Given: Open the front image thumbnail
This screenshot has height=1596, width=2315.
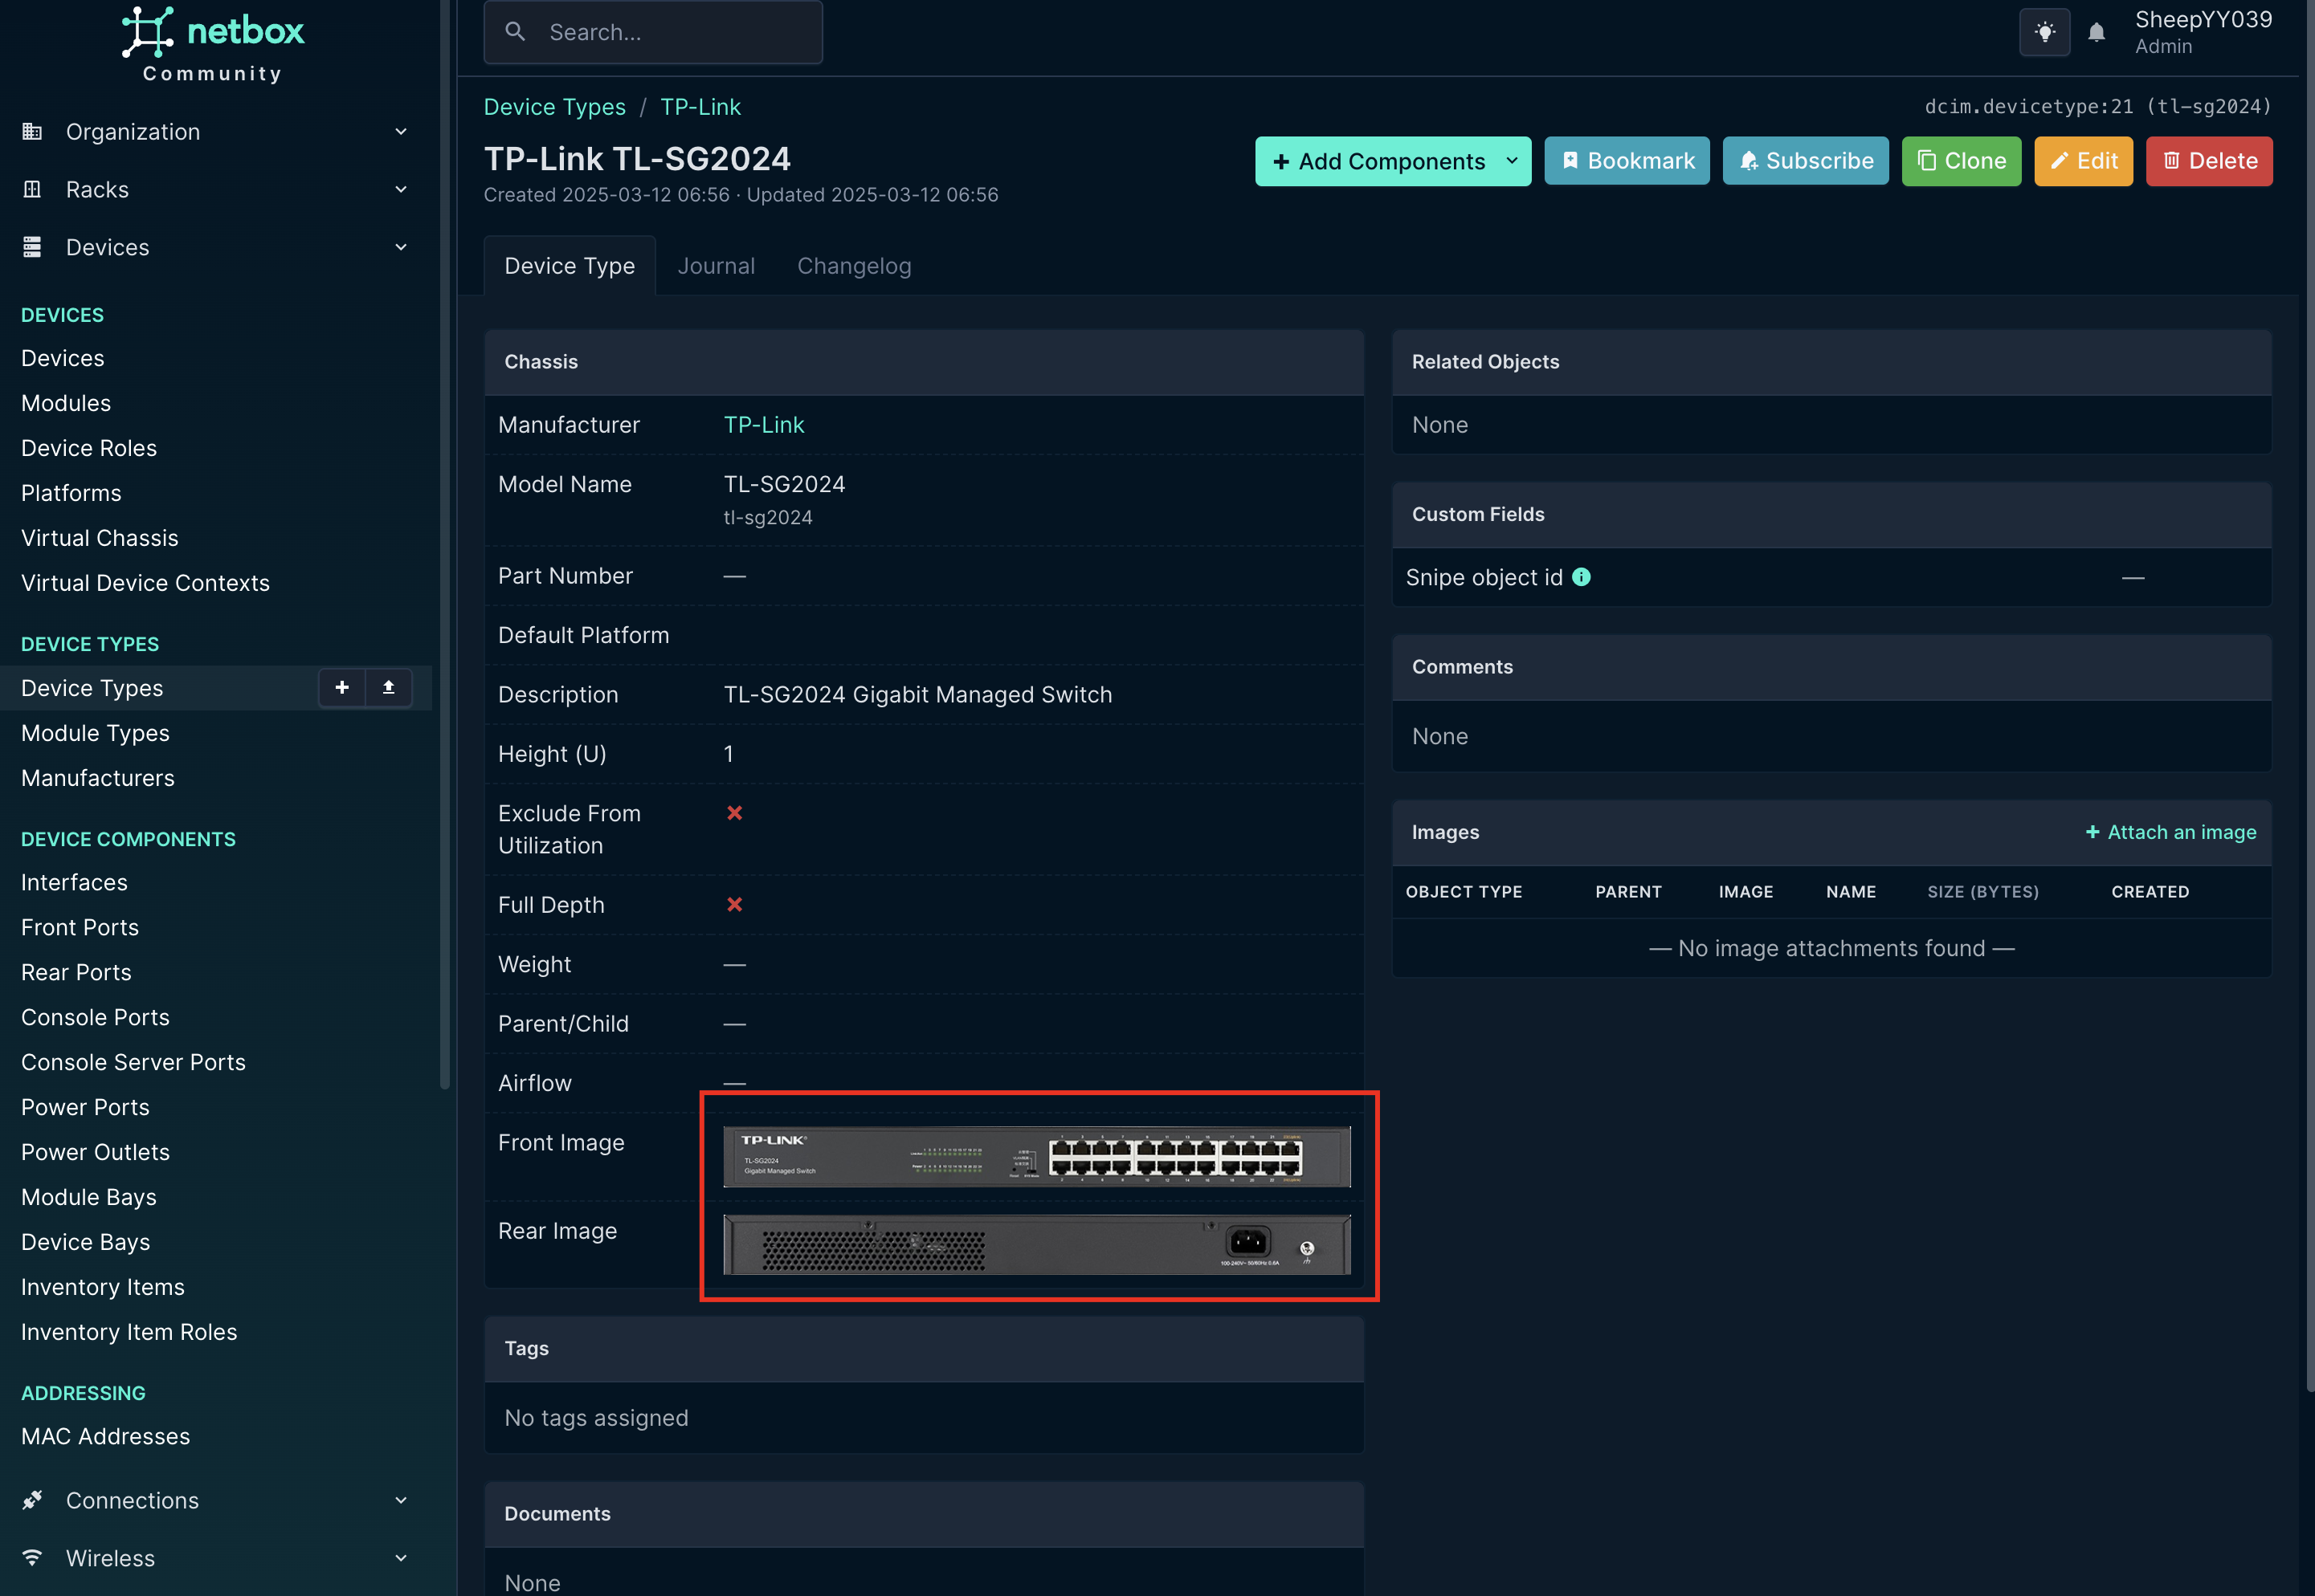Looking at the screenshot, I should click(1036, 1156).
